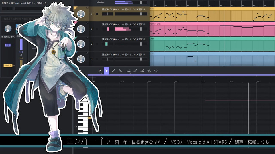The height and width of the screenshot is (154, 275).
Task: Click the 声質 tag in voice mix panel
Action: tap(8, 45)
